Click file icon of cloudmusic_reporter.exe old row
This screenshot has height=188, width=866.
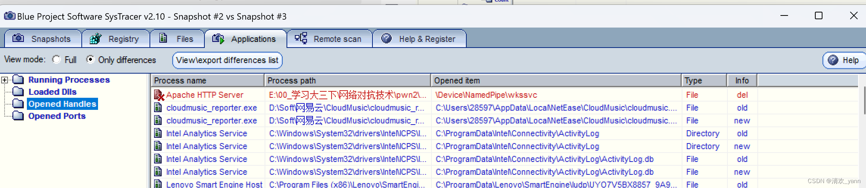158,108
